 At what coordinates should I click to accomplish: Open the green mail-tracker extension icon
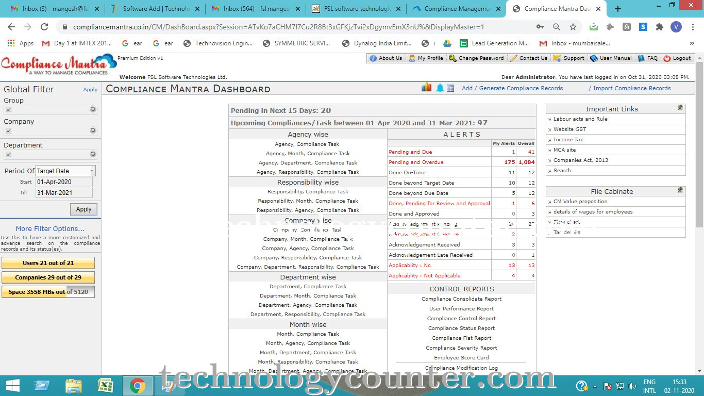pos(594,27)
